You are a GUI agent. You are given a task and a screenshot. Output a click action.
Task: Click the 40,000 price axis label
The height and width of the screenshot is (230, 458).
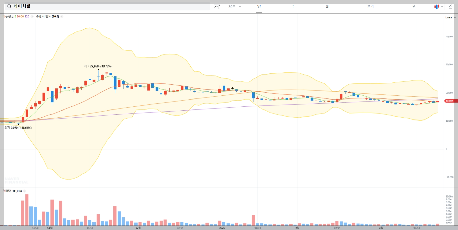click(449, 37)
